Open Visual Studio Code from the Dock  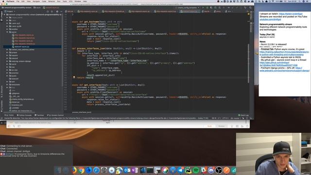tap(142, 170)
